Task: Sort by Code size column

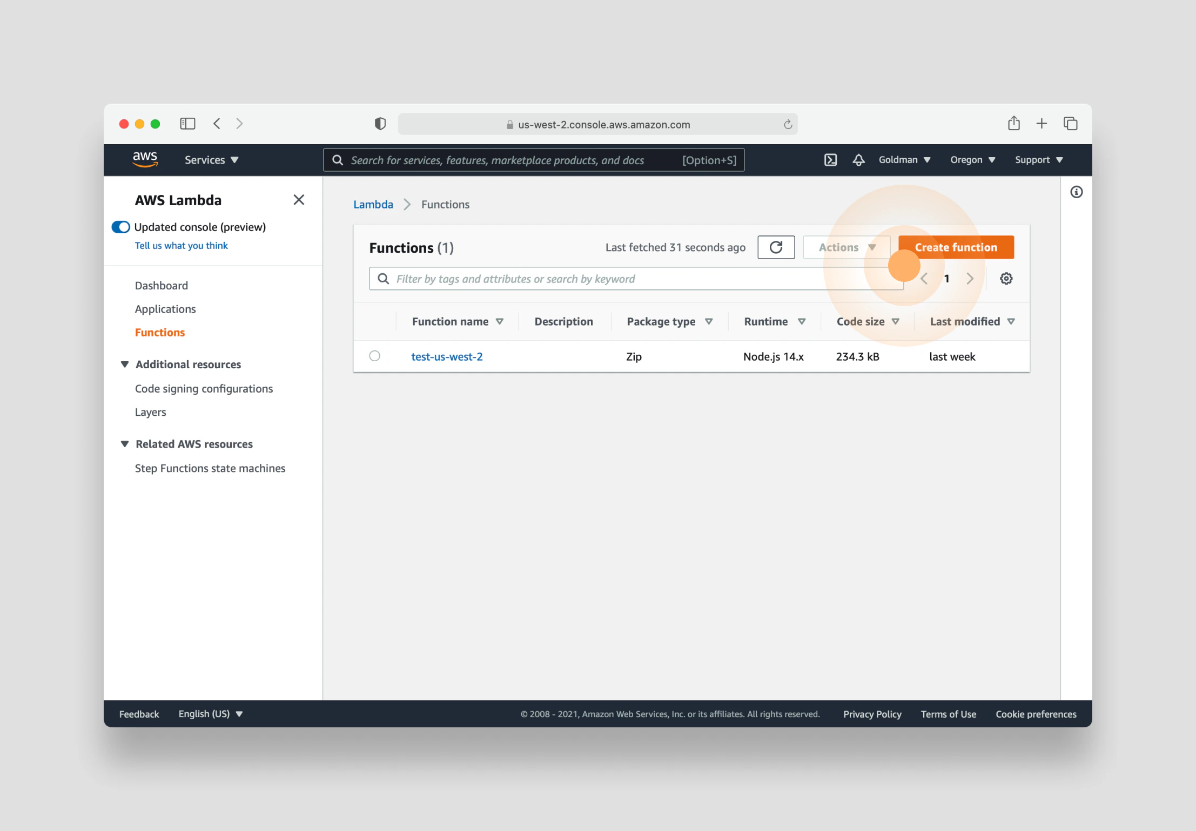Action: click(868, 322)
